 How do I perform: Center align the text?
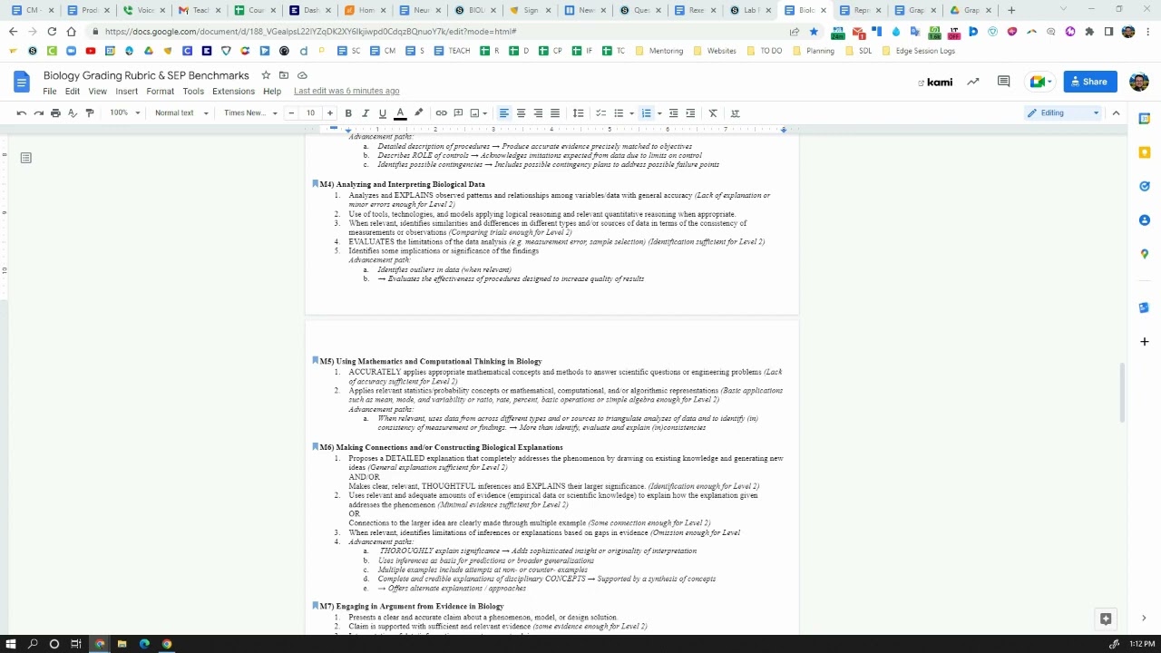[521, 113]
